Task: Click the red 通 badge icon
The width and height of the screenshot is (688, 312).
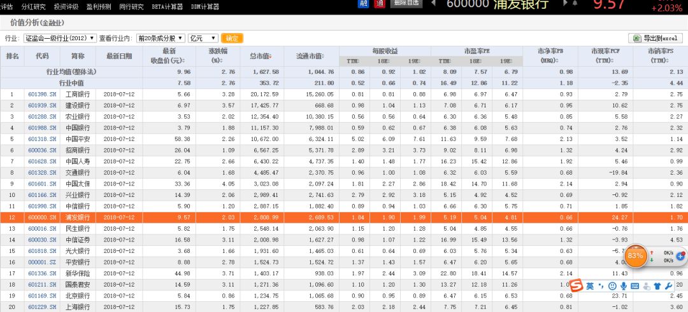Action: tap(380, 4)
